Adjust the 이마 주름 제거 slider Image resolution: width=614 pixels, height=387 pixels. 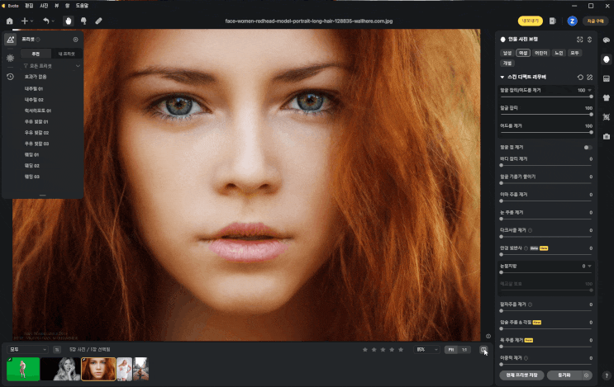point(546,201)
